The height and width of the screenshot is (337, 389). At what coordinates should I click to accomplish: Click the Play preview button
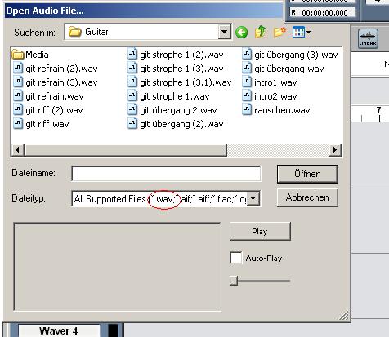pos(260,232)
